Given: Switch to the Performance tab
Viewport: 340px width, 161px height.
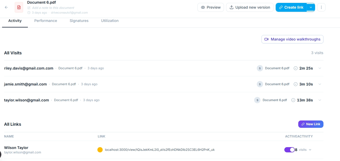Looking at the screenshot, I should click(x=45, y=21).
